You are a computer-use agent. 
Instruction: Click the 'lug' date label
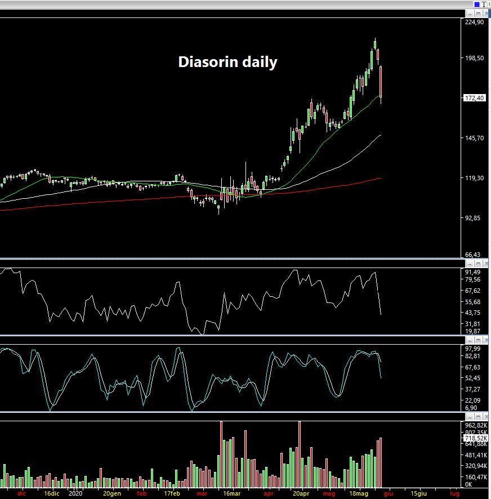pyautogui.click(x=455, y=493)
